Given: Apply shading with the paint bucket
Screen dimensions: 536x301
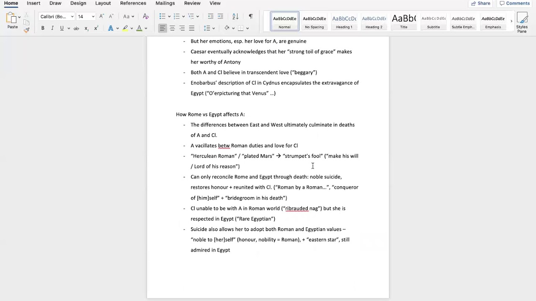Looking at the screenshot, I should click(x=227, y=28).
